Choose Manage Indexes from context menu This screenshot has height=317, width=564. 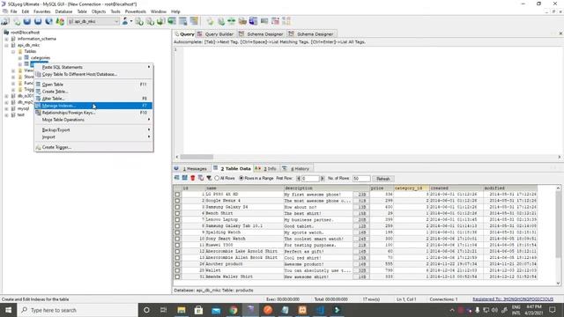tap(93, 106)
